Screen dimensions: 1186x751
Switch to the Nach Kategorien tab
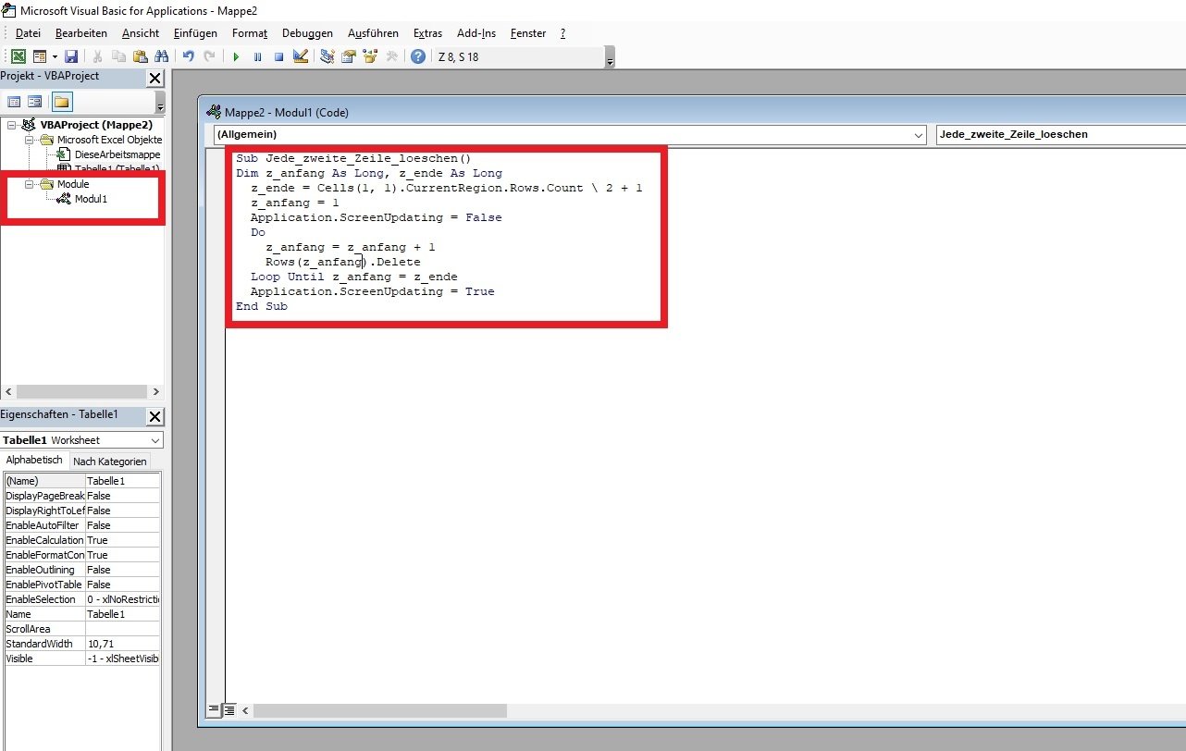[109, 462]
